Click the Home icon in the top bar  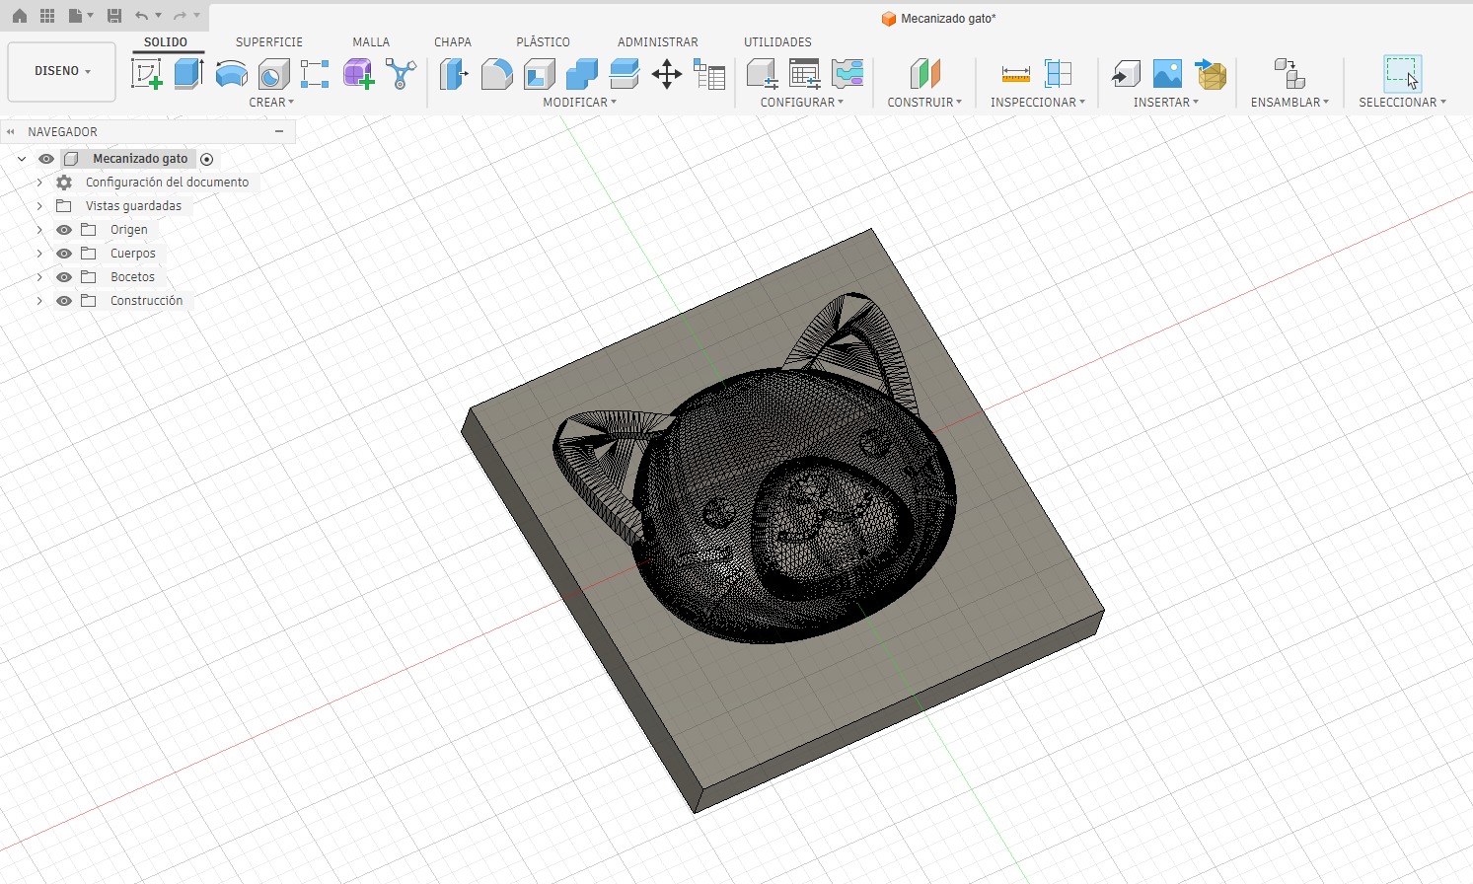tap(20, 16)
